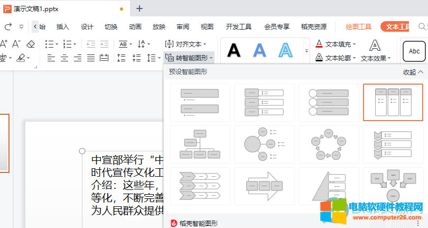The height and width of the screenshot is (228, 428).
Task: Open the 动画 ribbon tab
Action: pos(135,26)
